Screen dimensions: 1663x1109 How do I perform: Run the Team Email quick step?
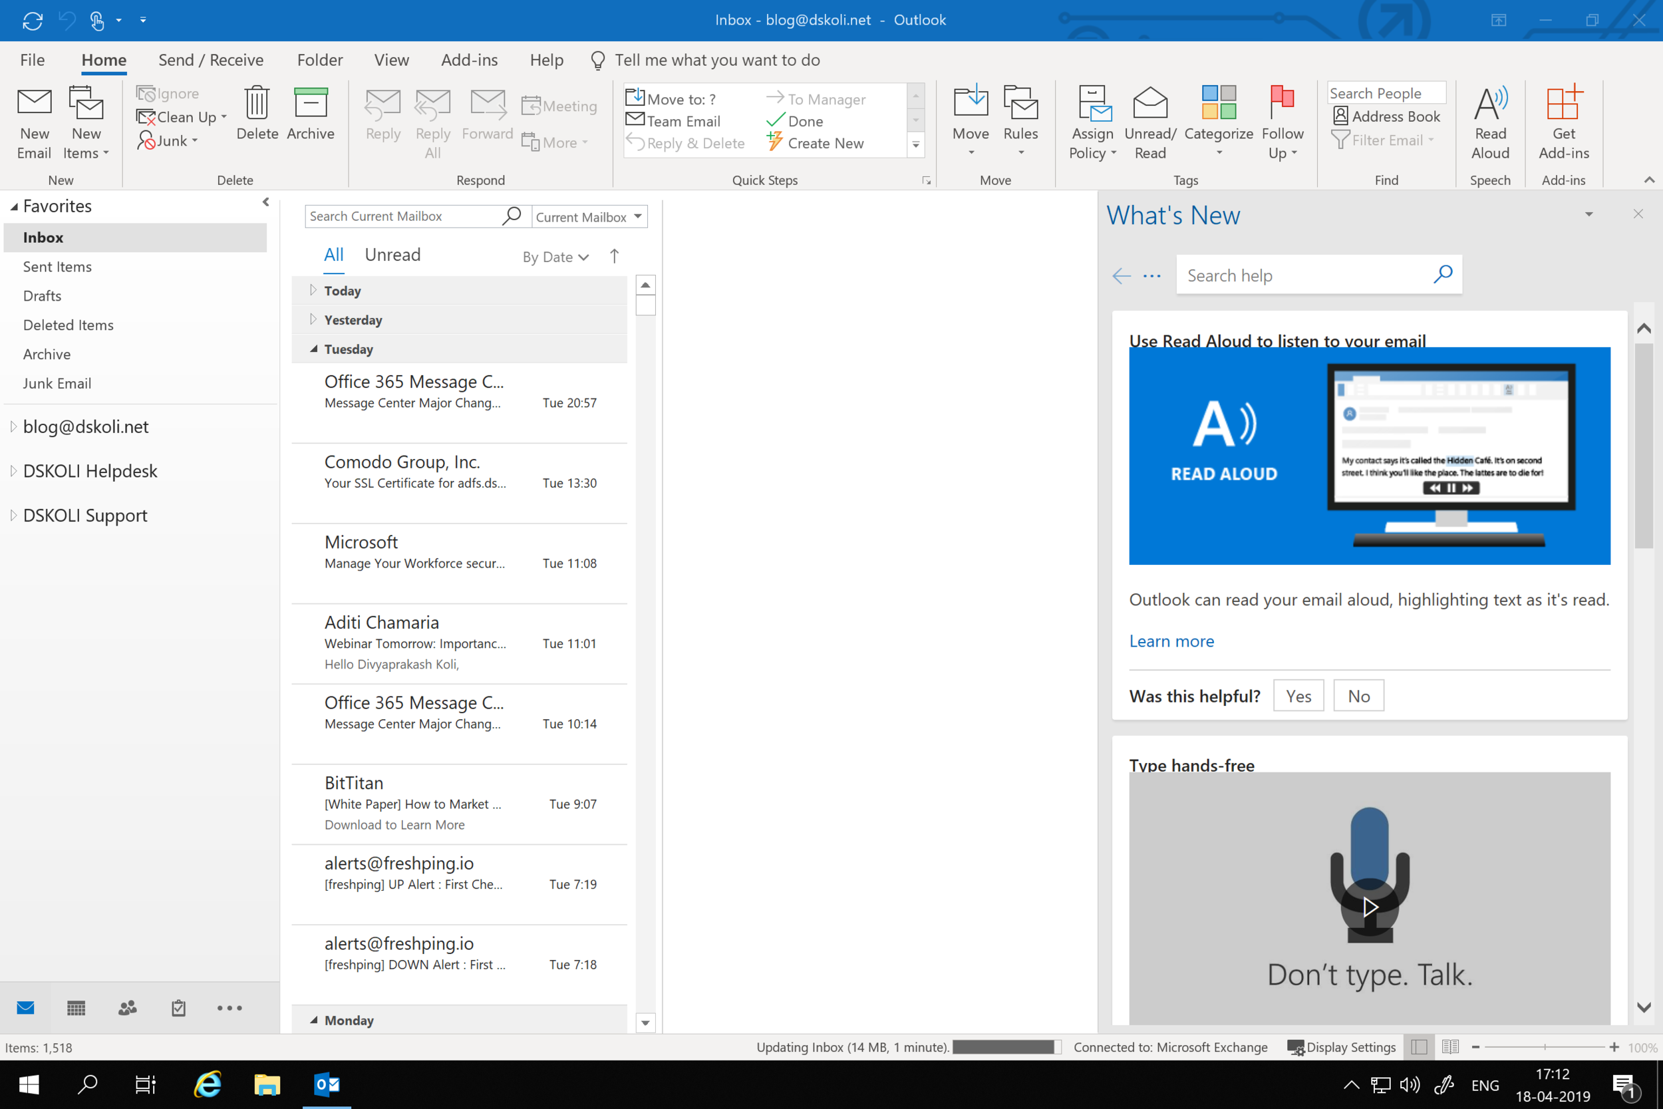pos(673,121)
